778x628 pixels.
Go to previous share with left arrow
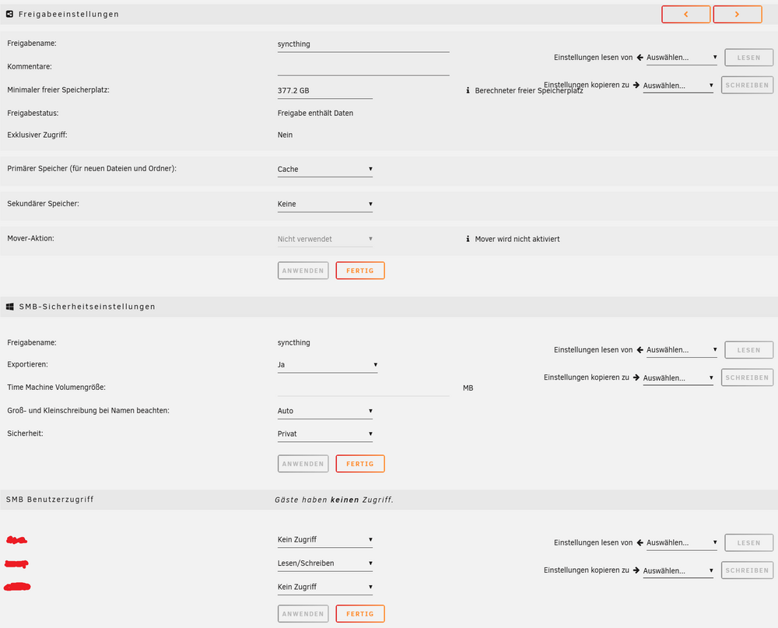click(x=685, y=15)
